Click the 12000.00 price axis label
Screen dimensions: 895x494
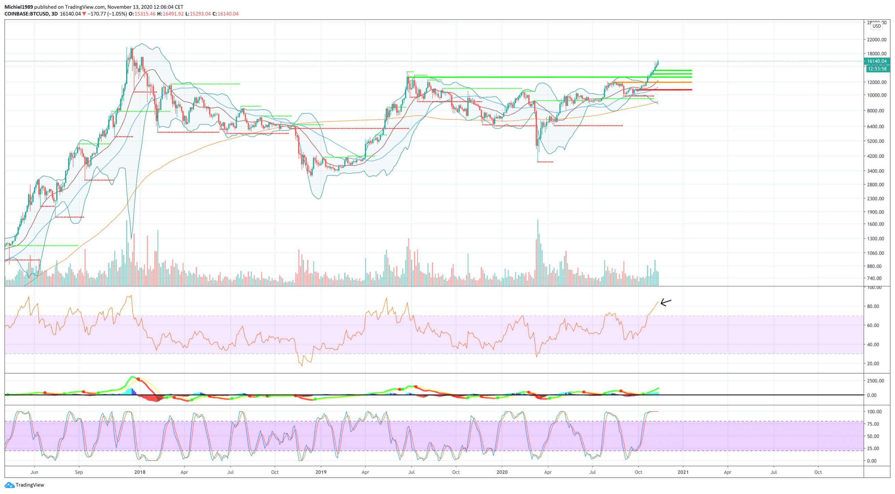point(877,82)
